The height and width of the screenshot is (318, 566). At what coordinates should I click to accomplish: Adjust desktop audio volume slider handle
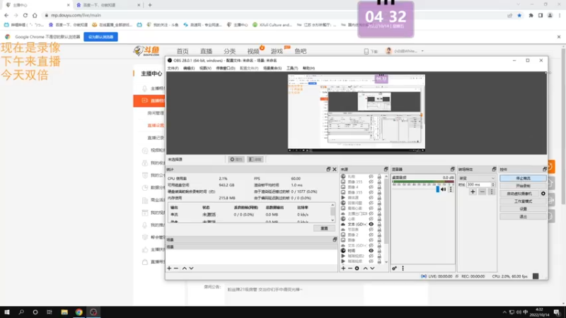point(438,189)
